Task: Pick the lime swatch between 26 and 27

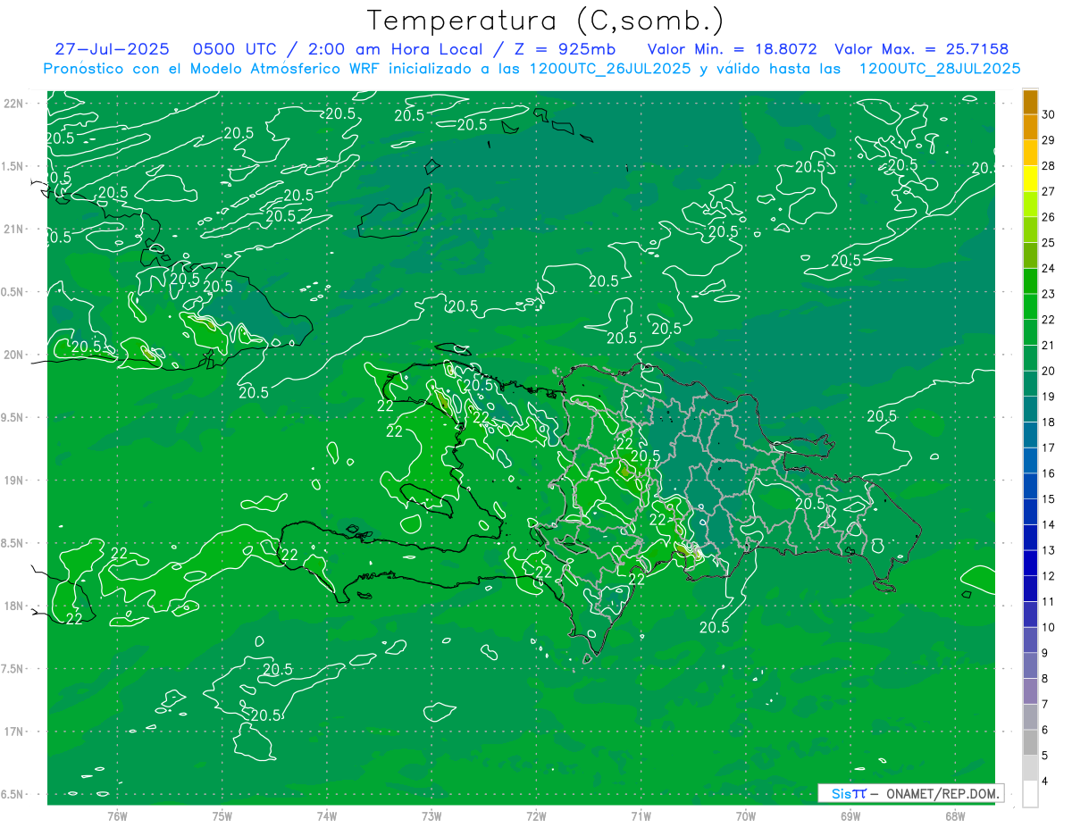Action: [1030, 205]
